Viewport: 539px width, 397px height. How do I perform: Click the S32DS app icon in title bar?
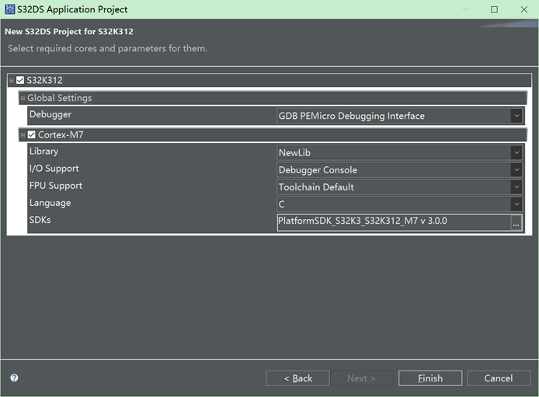(x=10, y=9)
